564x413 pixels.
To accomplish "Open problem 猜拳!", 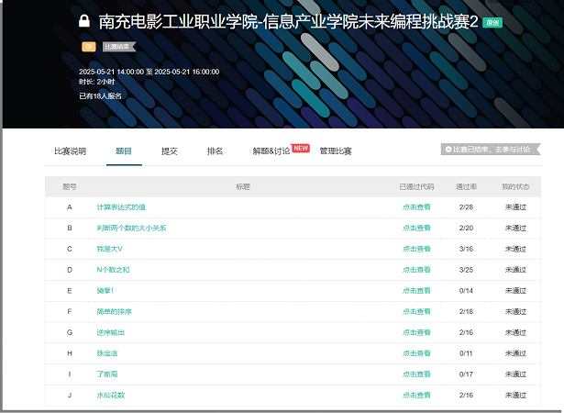I will (105, 291).
